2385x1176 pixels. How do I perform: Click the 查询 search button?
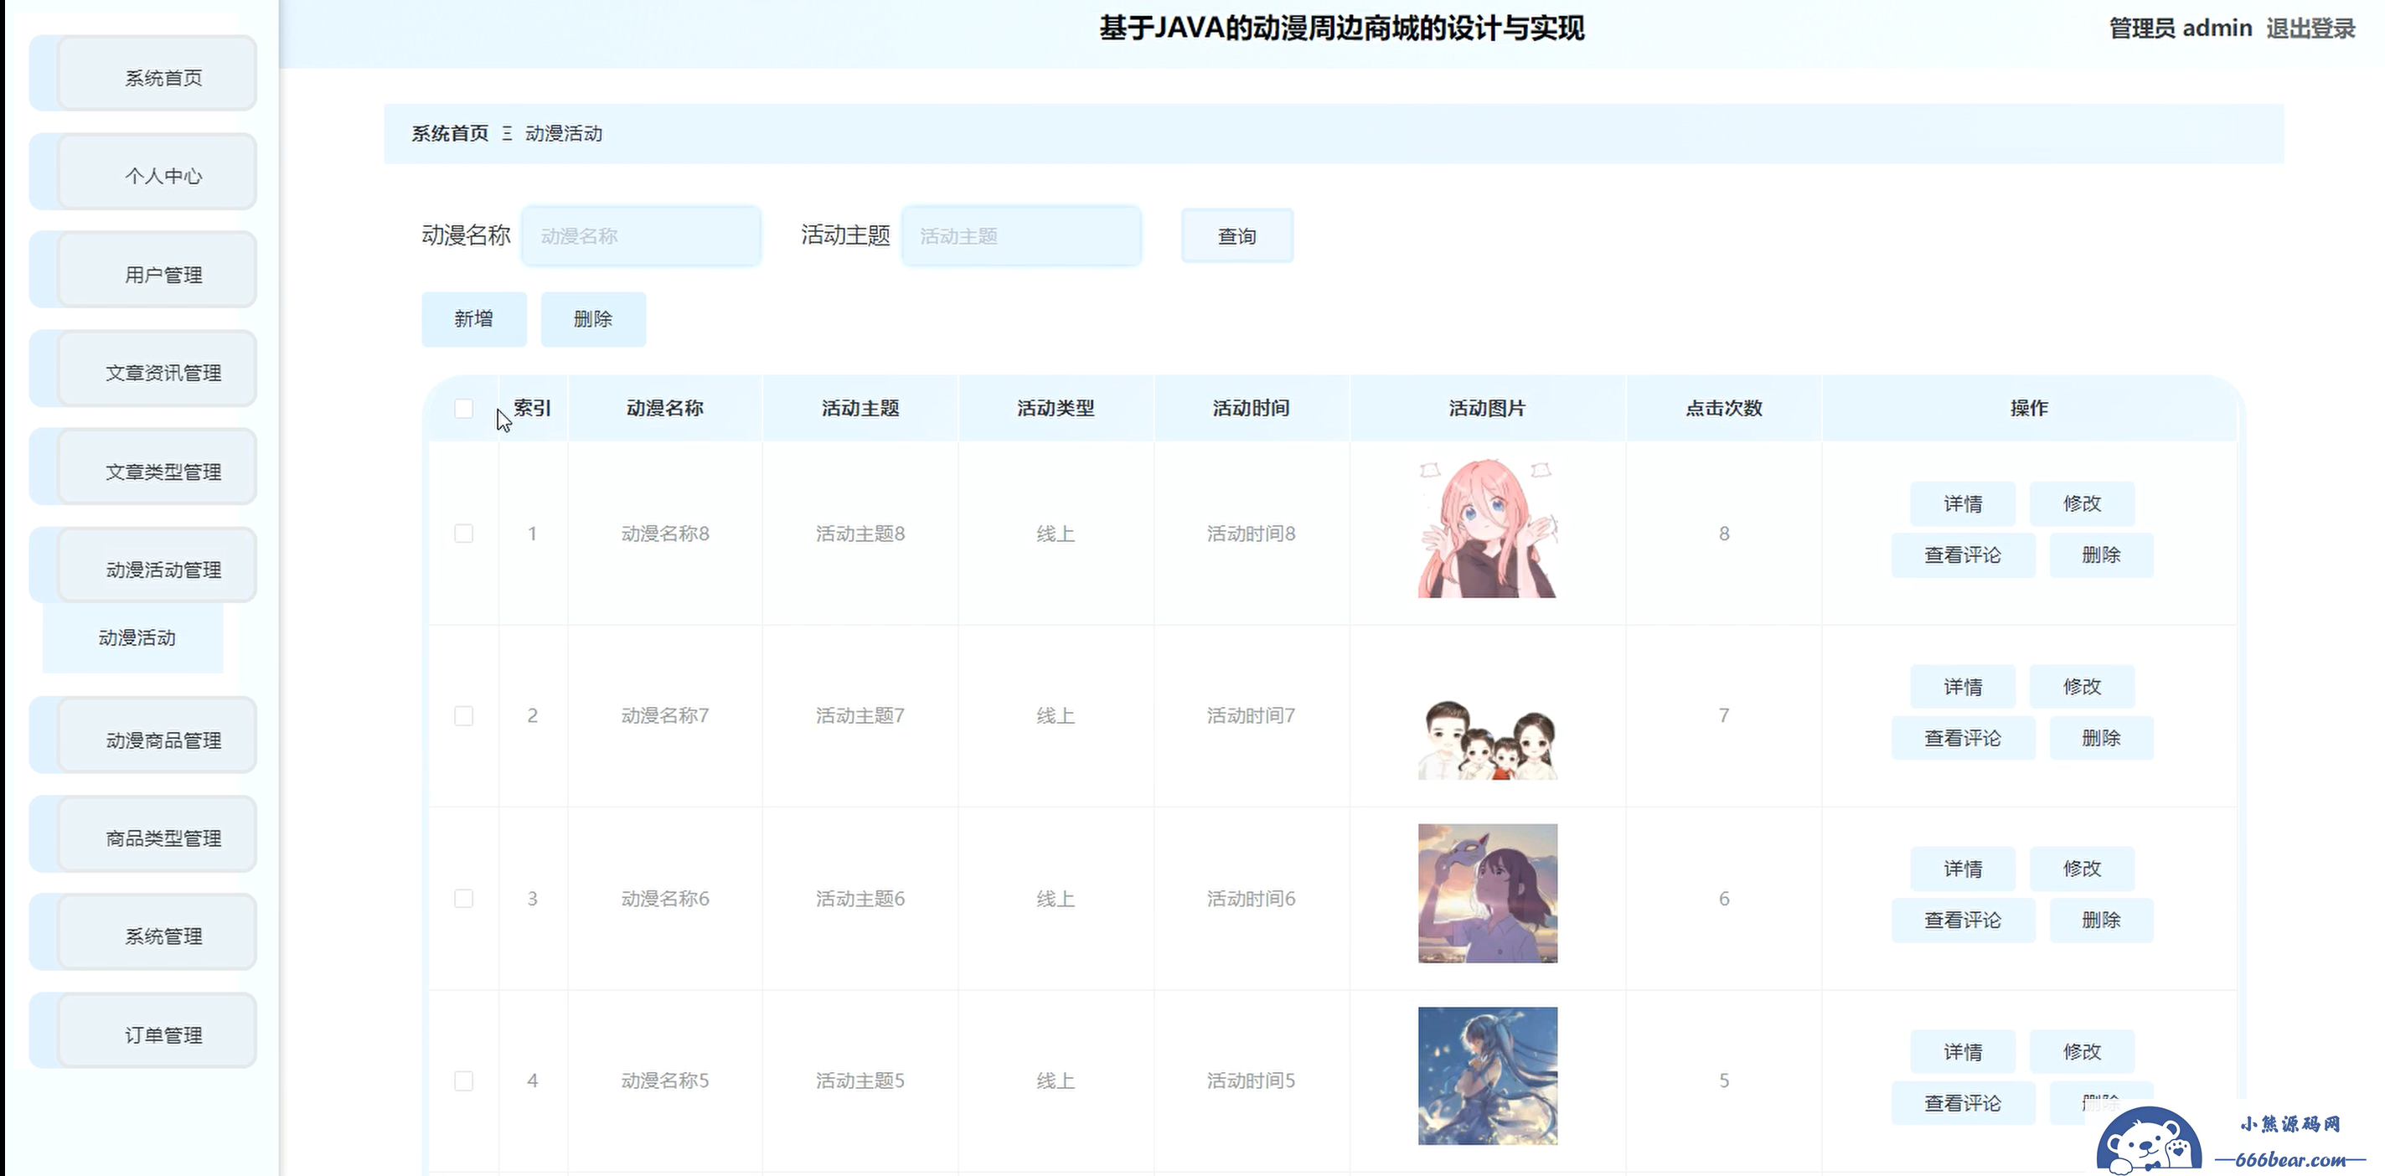click(x=1237, y=236)
